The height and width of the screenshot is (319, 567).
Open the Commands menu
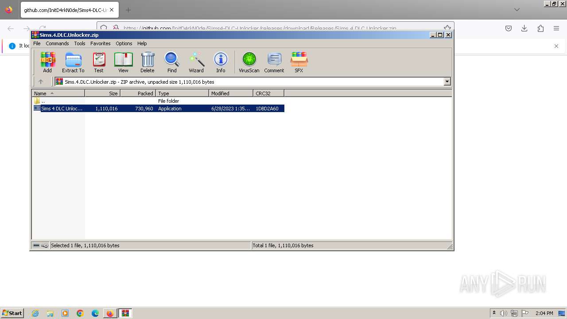click(x=57, y=43)
